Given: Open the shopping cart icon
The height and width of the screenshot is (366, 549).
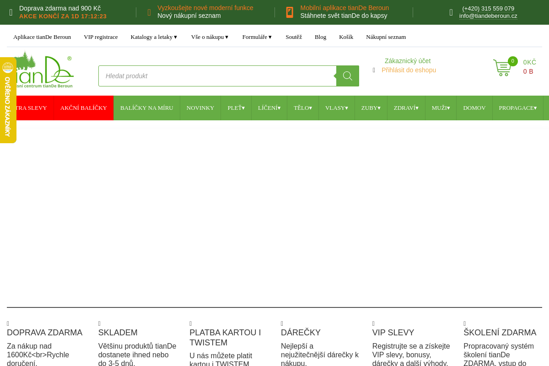Looking at the screenshot, I should click(501, 68).
